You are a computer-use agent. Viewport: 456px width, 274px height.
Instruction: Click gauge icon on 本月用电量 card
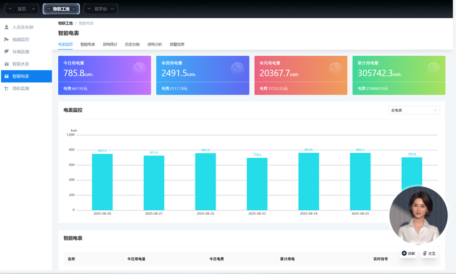point(335,68)
